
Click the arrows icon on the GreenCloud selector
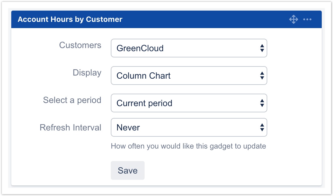tap(262, 48)
